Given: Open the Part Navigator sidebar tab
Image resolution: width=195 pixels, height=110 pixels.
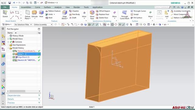Looking at the screenshot, I should point(3,50).
